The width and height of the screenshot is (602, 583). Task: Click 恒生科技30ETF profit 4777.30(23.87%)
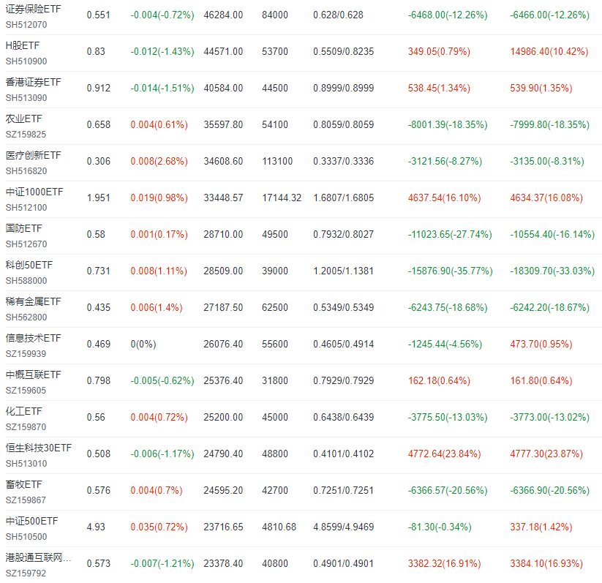pos(546,454)
